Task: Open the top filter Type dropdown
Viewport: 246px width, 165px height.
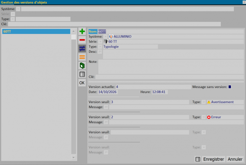Action: point(13,19)
